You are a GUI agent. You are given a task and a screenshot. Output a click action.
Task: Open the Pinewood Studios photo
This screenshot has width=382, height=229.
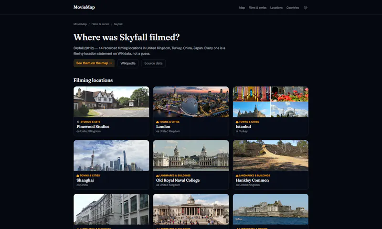tap(111, 102)
